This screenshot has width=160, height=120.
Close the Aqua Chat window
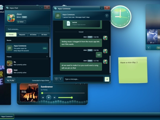point(47,7)
